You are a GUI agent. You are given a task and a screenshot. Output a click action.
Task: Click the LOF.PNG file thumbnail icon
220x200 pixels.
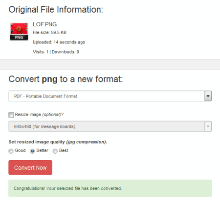pyautogui.click(x=19, y=31)
